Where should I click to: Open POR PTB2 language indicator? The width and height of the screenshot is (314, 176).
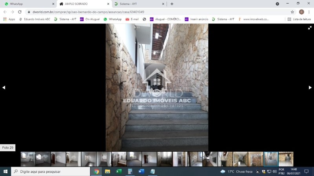281,171
